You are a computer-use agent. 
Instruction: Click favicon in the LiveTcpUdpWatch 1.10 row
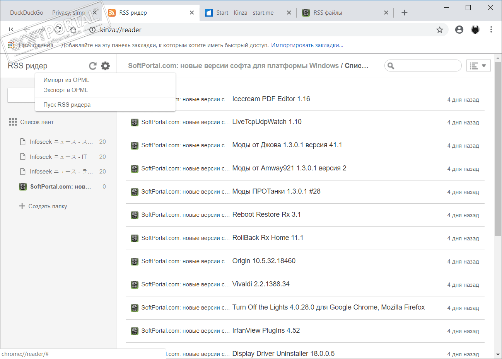135,123
